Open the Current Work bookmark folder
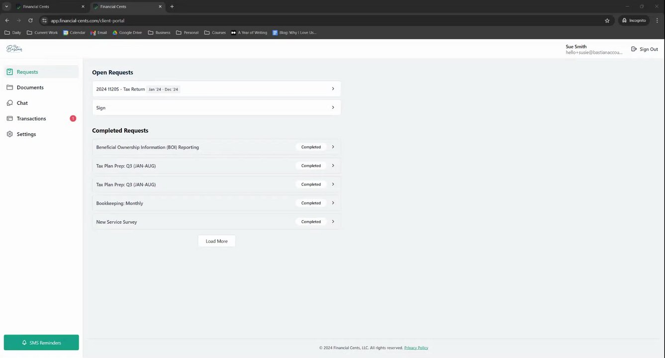Image resolution: width=665 pixels, height=358 pixels. (x=42, y=32)
